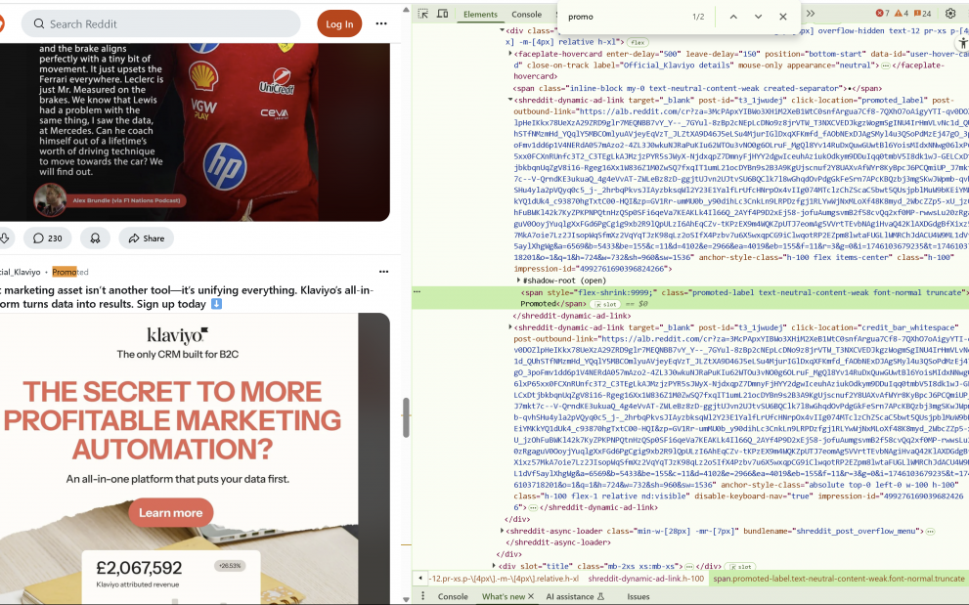The image size is (969, 605).
Task: Open the Klaviyo ad image
Action: pos(195,458)
